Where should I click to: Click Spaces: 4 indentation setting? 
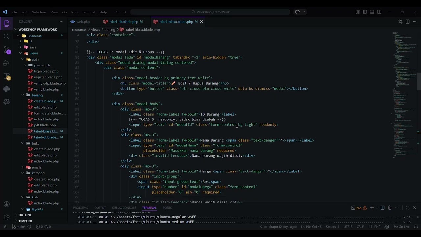click(333, 227)
